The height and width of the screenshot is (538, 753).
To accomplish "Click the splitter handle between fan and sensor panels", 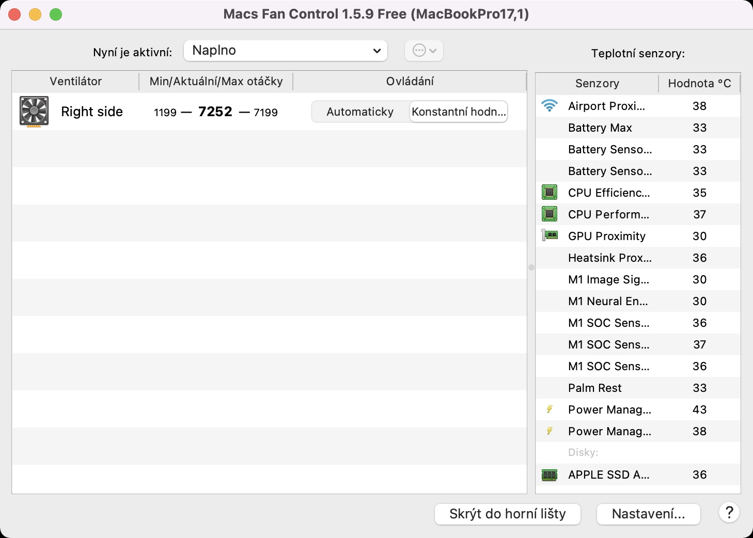I will coord(531,267).
